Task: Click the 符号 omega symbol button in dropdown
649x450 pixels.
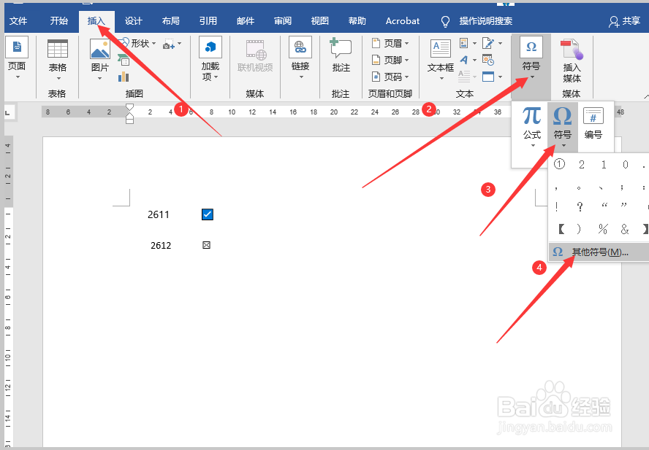Action: 563,126
